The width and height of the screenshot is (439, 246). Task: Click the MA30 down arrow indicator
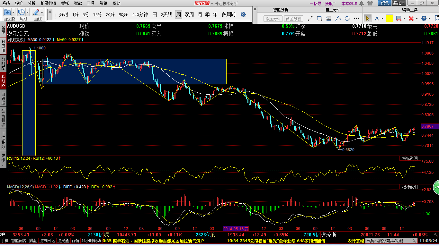pyautogui.click(x=54, y=40)
